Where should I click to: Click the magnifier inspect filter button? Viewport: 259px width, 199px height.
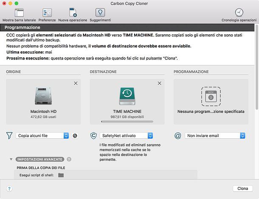[75, 136]
